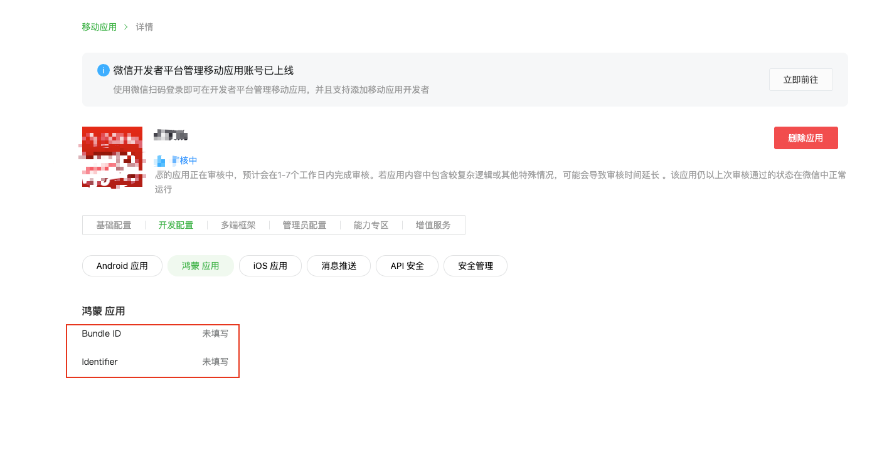Switch to the 基础配置 tab
Image resolution: width=872 pixels, height=457 pixels.
click(x=114, y=225)
